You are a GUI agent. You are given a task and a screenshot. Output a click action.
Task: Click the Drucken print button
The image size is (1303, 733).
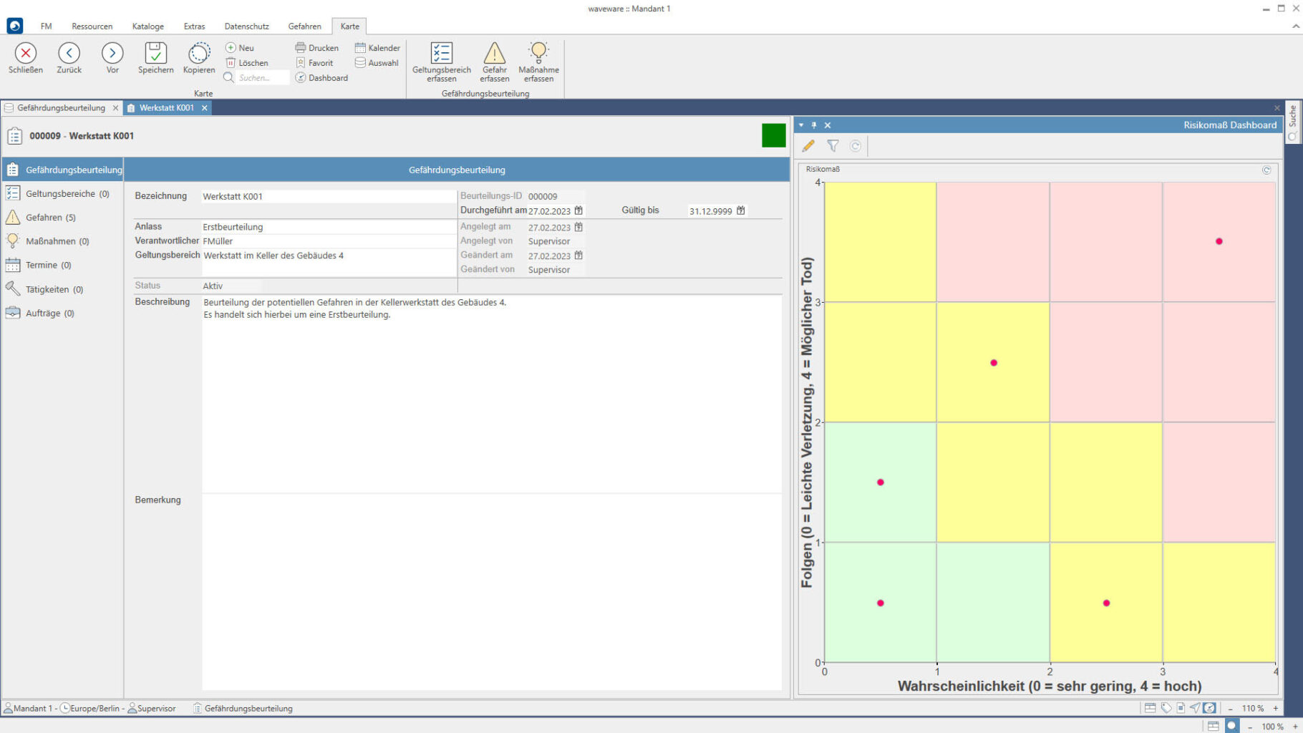point(317,48)
